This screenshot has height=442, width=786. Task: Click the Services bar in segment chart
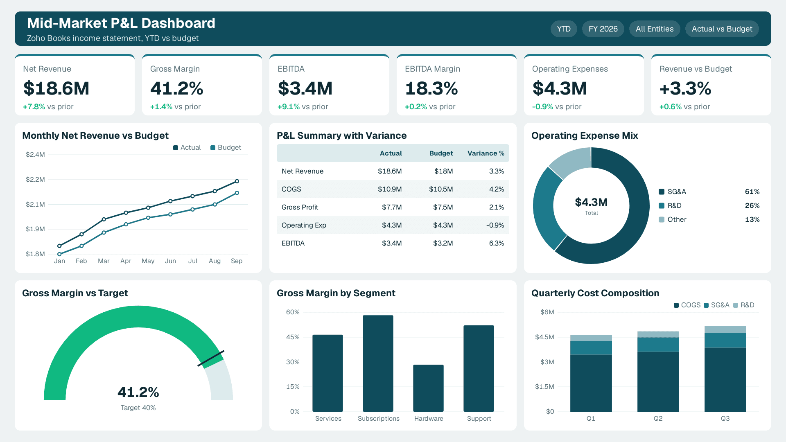click(x=327, y=373)
